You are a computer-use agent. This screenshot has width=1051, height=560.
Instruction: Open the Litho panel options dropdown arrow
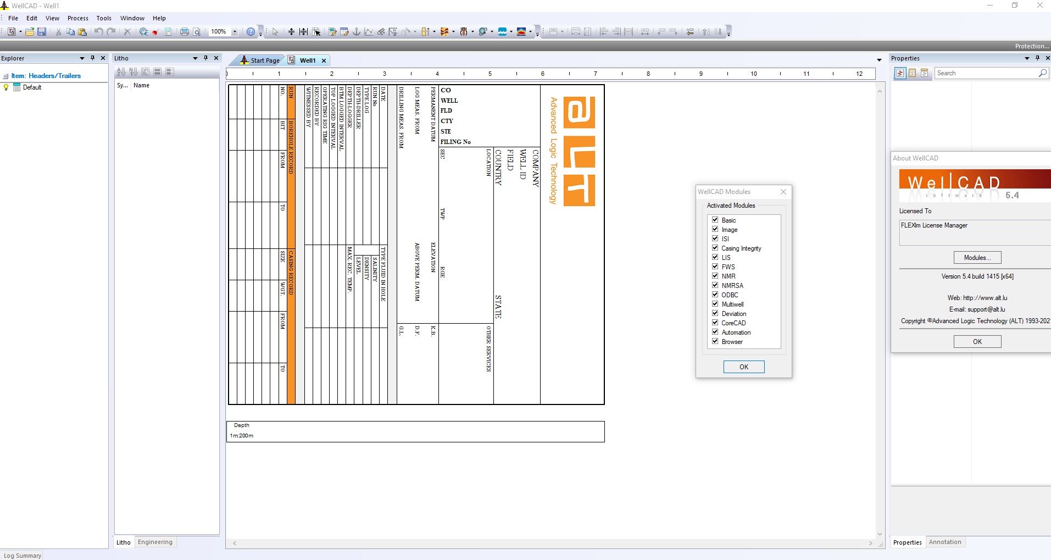(x=195, y=58)
